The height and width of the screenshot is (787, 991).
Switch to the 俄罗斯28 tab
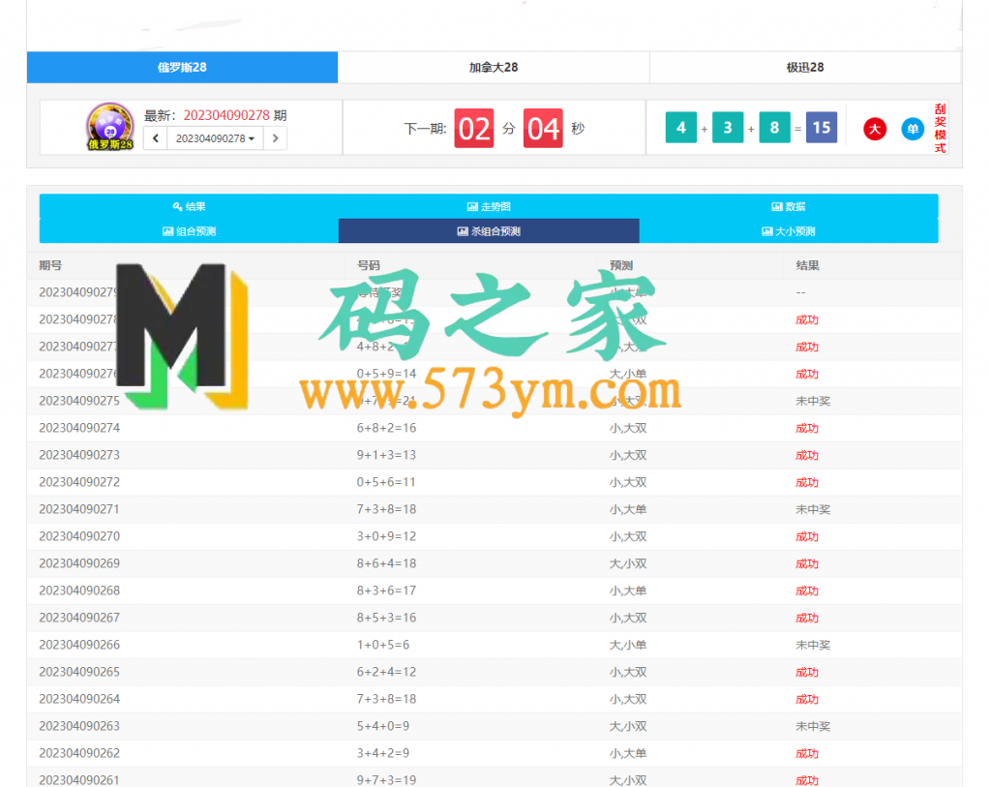tap(182, 67)
